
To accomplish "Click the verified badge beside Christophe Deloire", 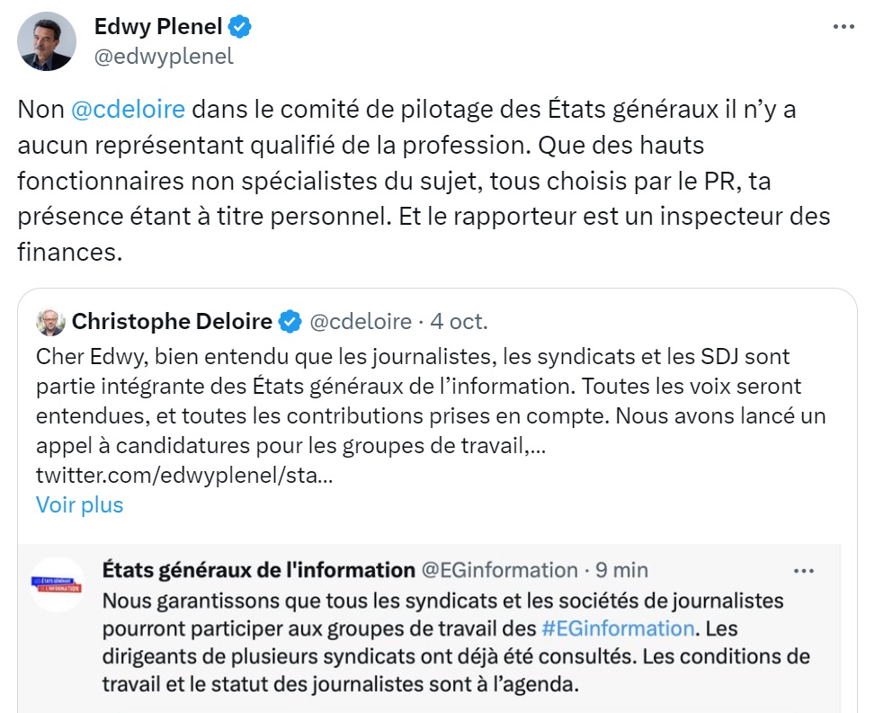I will point(290,321).
